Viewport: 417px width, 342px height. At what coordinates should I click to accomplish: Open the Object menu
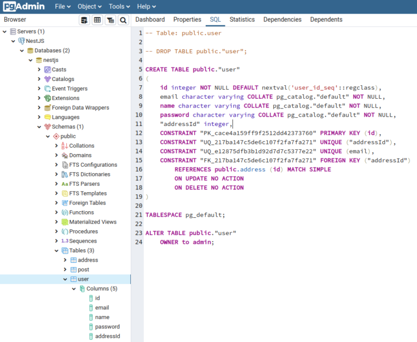pyautogui.click(x=89, y=7)
